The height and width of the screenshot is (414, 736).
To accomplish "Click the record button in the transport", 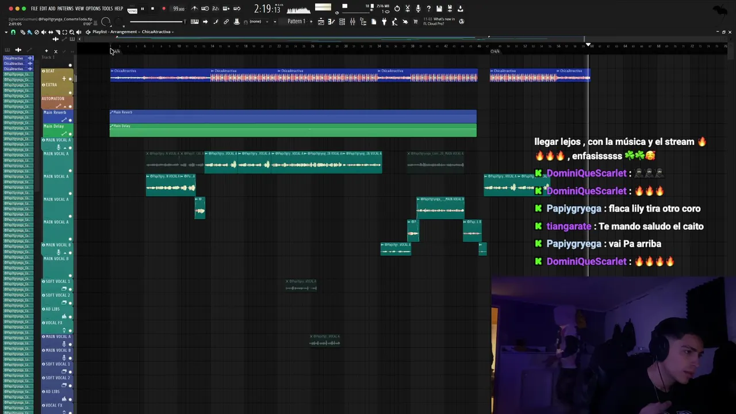I will 164,9.
